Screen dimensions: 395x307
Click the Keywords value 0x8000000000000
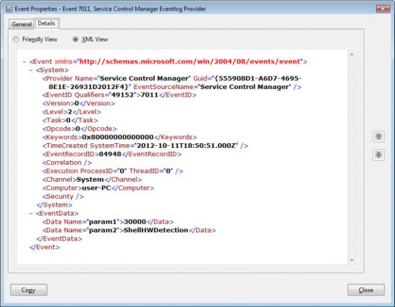coord(117,137)
